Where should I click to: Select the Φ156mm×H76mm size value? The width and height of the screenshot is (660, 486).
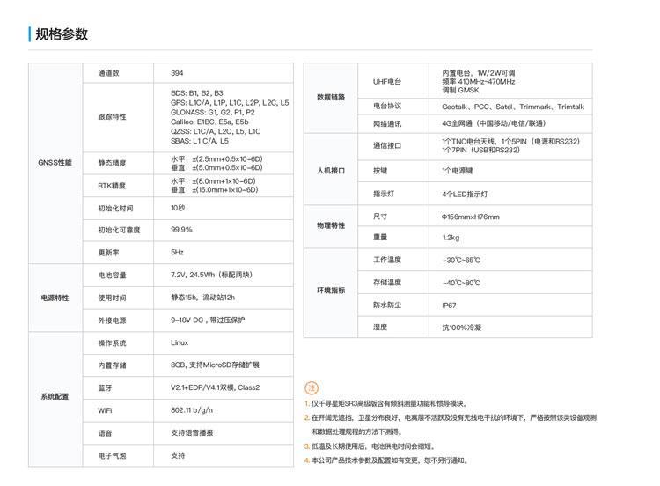pos(470,217)
